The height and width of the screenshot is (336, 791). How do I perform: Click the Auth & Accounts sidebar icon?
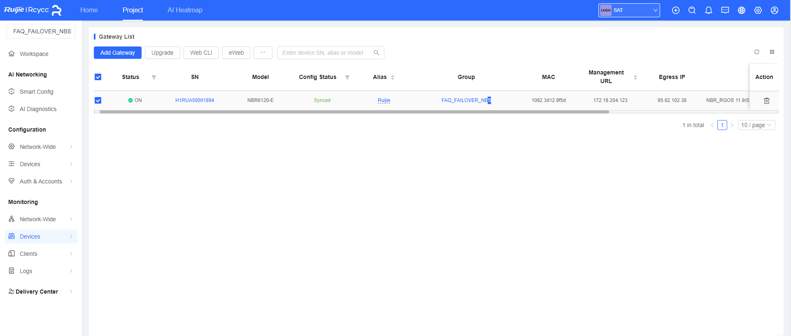pos(12,181)
